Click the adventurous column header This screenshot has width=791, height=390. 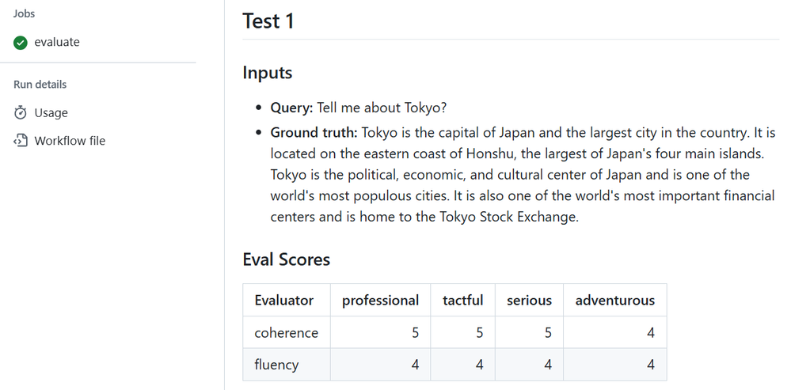point(614,301)
